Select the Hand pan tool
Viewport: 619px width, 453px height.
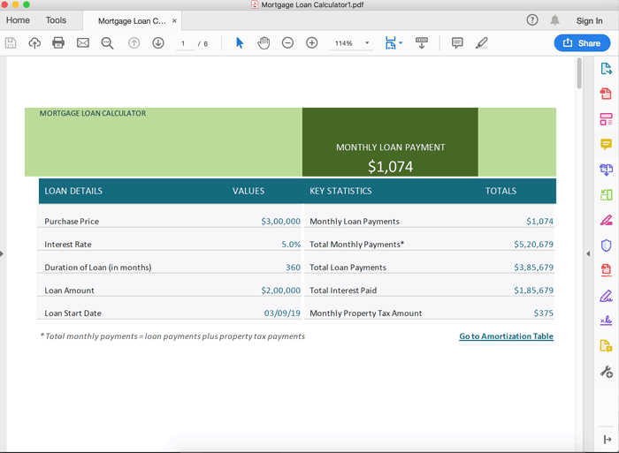click(x=264, y=42)
